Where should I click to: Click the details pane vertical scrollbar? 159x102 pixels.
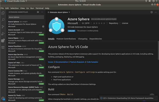pyautogui.click(x=158, y=50)
